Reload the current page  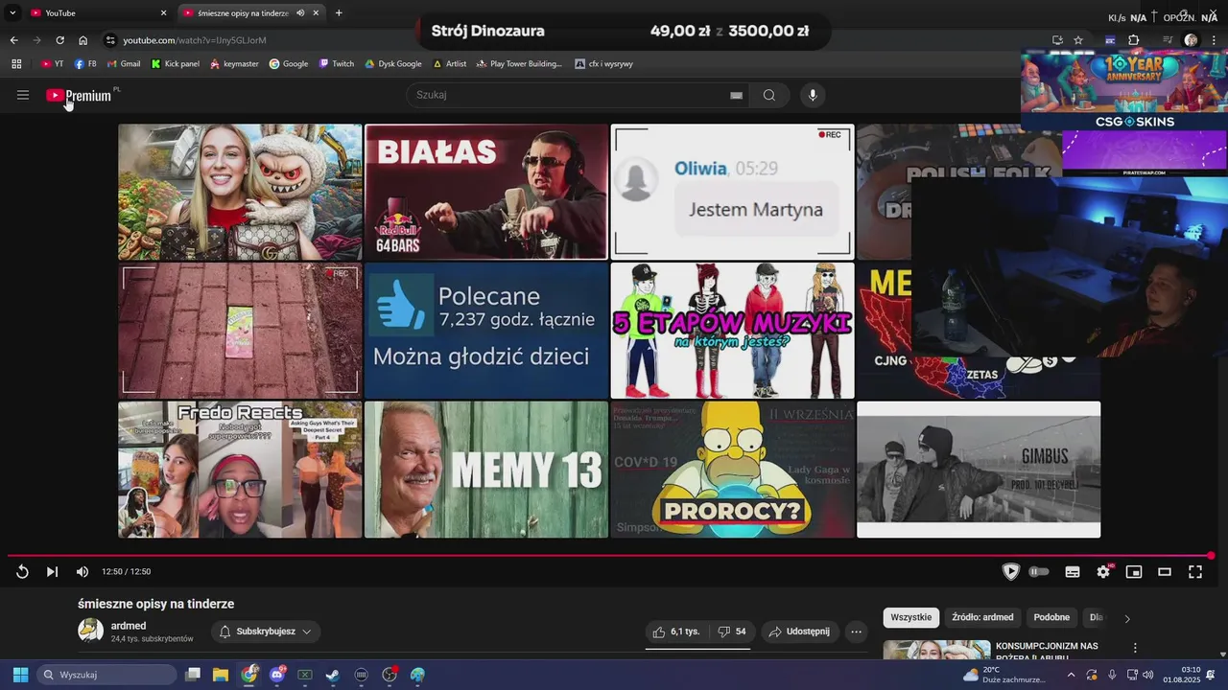tap(59, 40)
